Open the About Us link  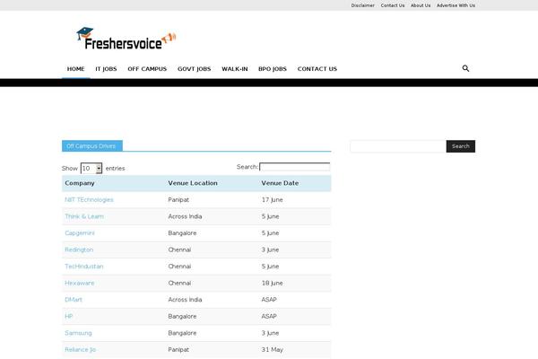coord(421,5)
